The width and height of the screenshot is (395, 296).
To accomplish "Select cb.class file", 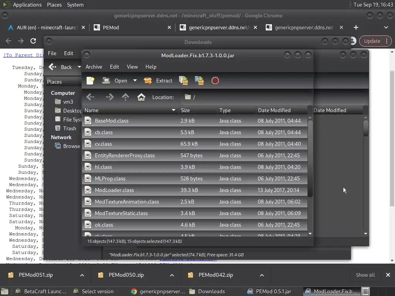I will pos(195,133).
